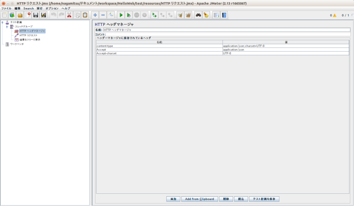Open Help with question mark book icon
354x206 pixels.
click(224, 15)
